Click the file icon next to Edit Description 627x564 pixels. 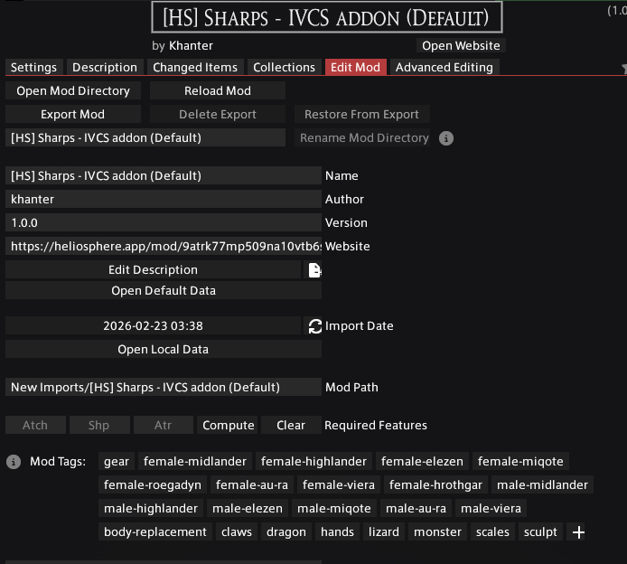pyautogui.click(x=313, y=270)
